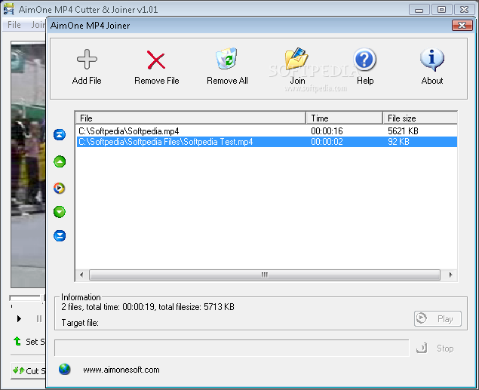
Task: Click pause button in main Cutter window
Action: (x=38, y=319)
